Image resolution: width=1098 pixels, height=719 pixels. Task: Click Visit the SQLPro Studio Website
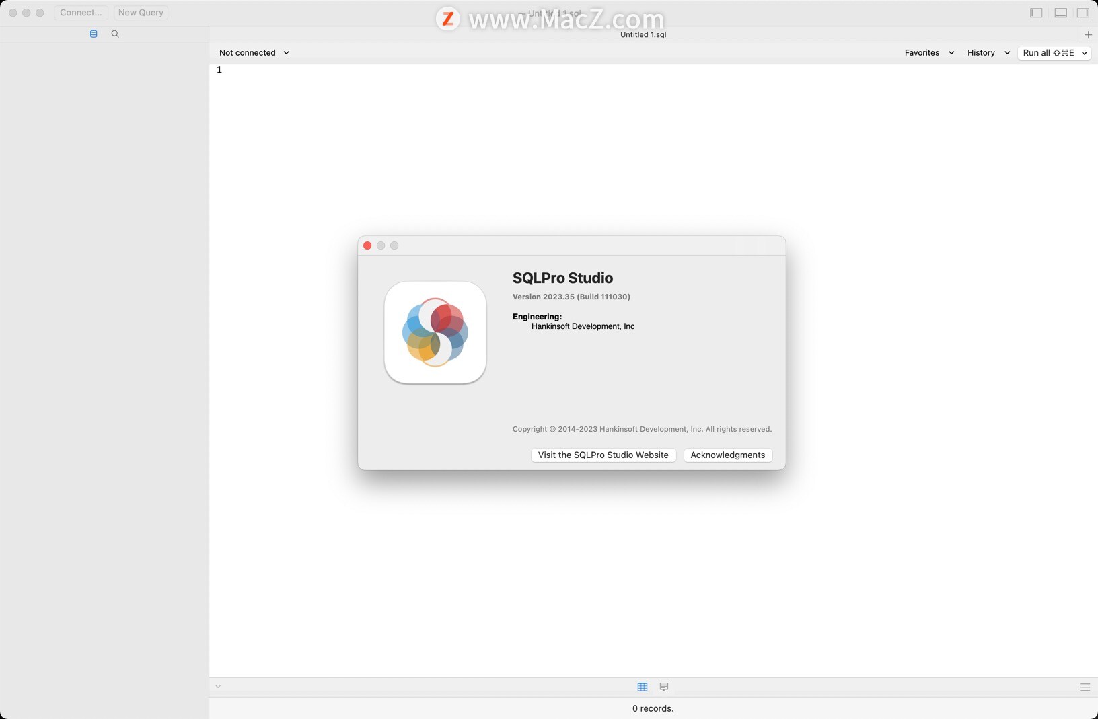(603, 455)
